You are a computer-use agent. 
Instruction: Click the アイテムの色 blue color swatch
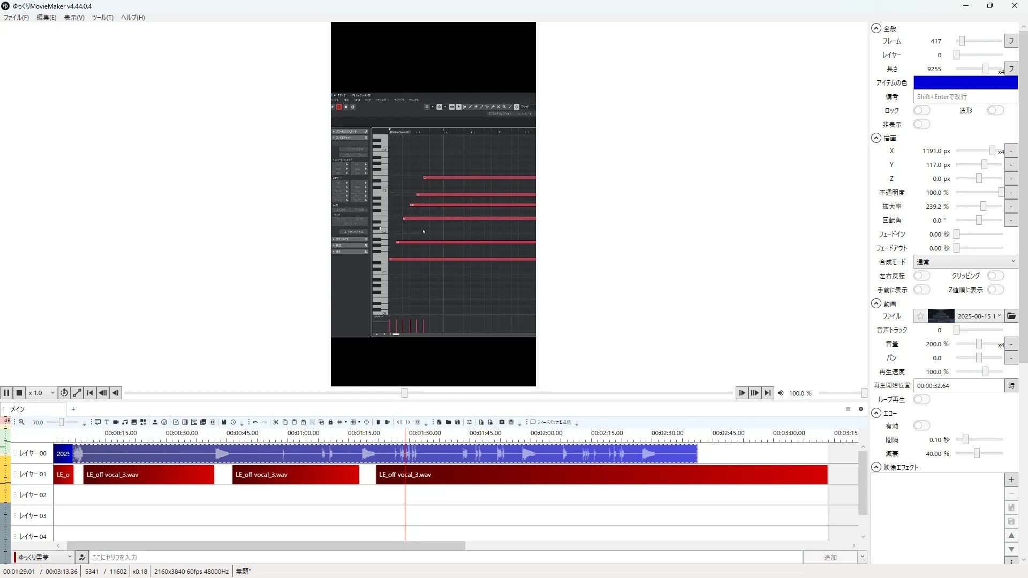[x=965, y=82]
